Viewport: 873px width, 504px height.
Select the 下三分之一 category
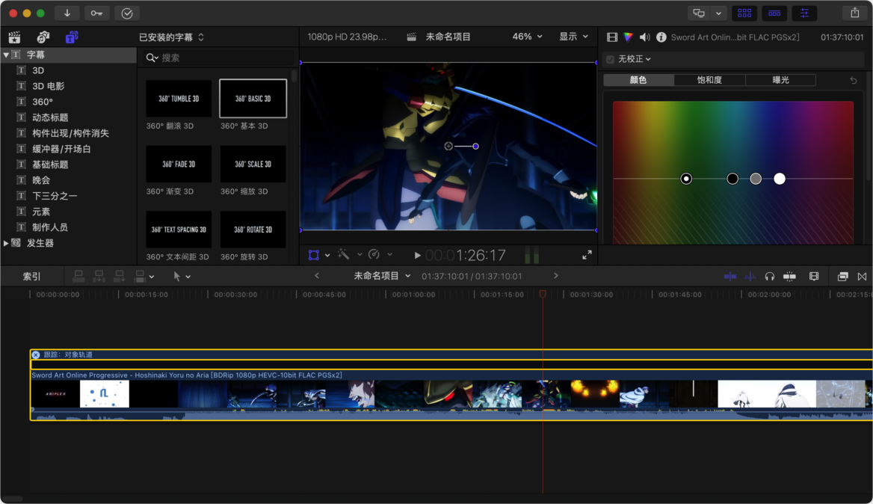pos(55,196)
